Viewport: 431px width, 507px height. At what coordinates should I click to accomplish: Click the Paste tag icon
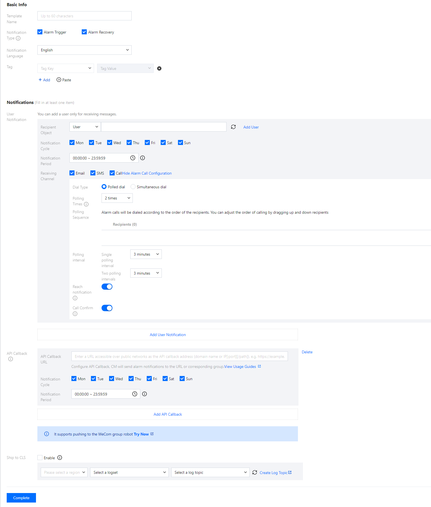pyautogui.click(x=59, y=80)
